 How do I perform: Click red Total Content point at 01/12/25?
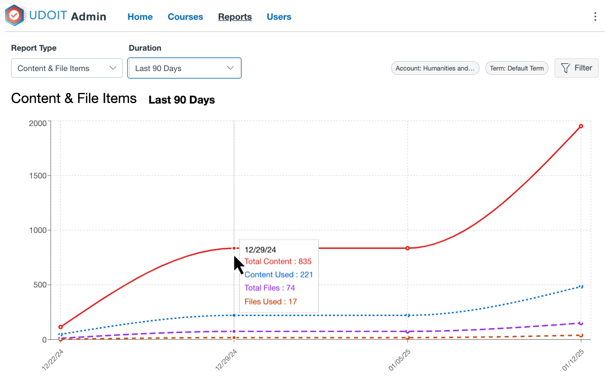[581, 126]
